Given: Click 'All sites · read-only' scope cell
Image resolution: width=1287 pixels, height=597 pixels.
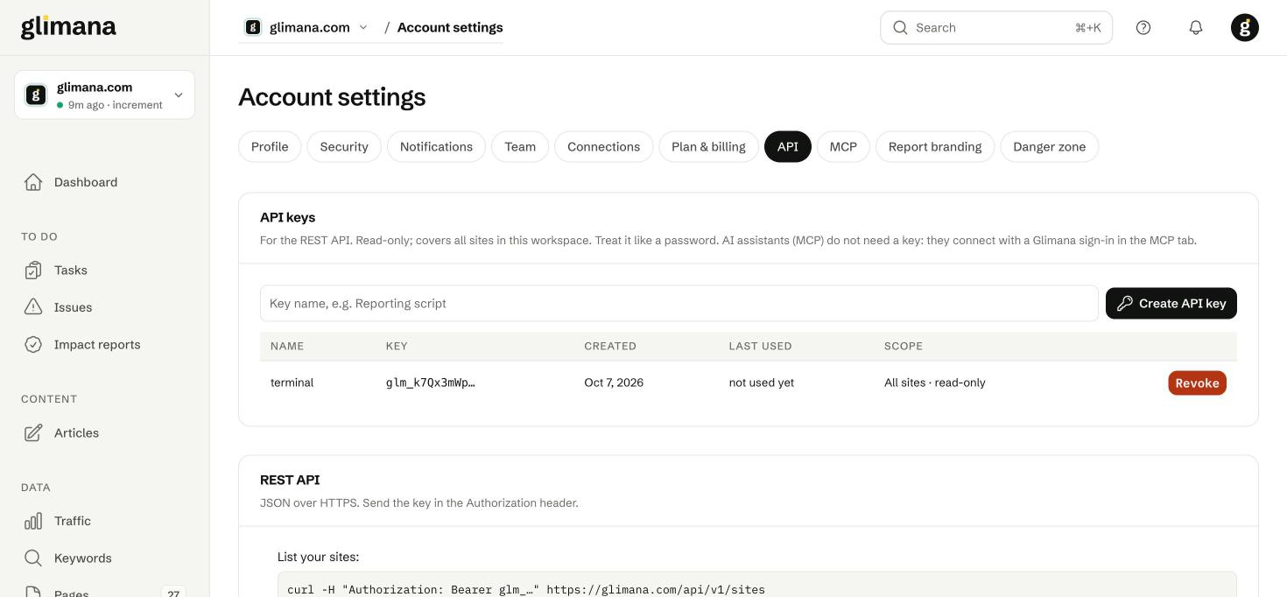Looking at the screenshot, I should [x=935, y=383].
